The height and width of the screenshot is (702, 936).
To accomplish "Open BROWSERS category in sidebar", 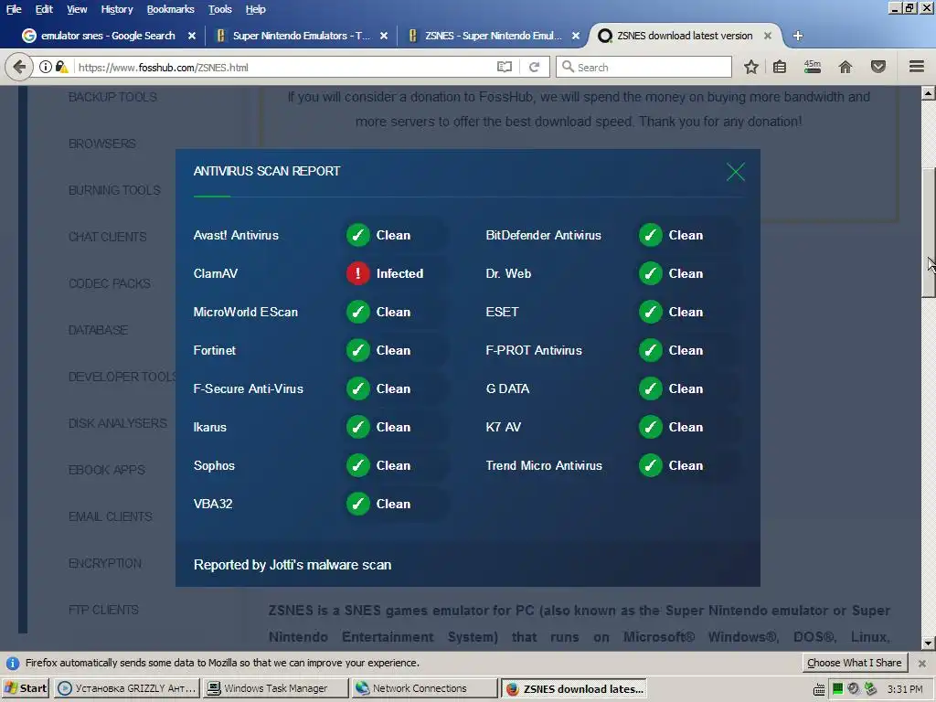I will click(102, 144).
